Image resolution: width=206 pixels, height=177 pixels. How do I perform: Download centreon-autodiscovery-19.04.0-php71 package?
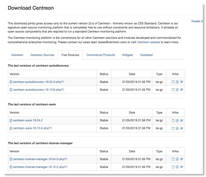tap(39, 82)
